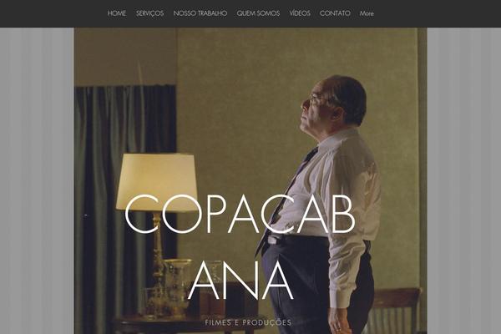Click empty header area left of HOME
The height and width of the screenshot is (334, 501).
tap(53, 13)
